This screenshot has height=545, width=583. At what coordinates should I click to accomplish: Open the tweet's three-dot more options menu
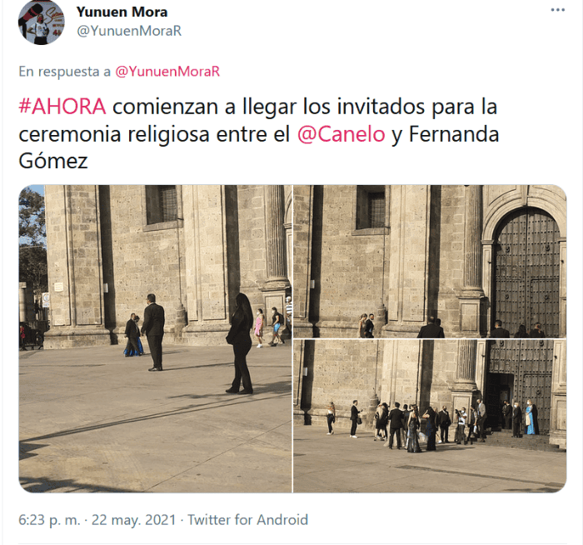pyautogui.click(x=558, y=10)
